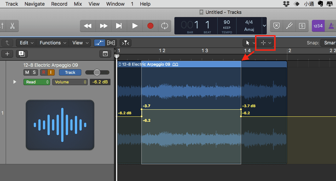Open the pointer Left-click tool menu
The height and width of the screenshot is (181, 336).
(250, 43)
